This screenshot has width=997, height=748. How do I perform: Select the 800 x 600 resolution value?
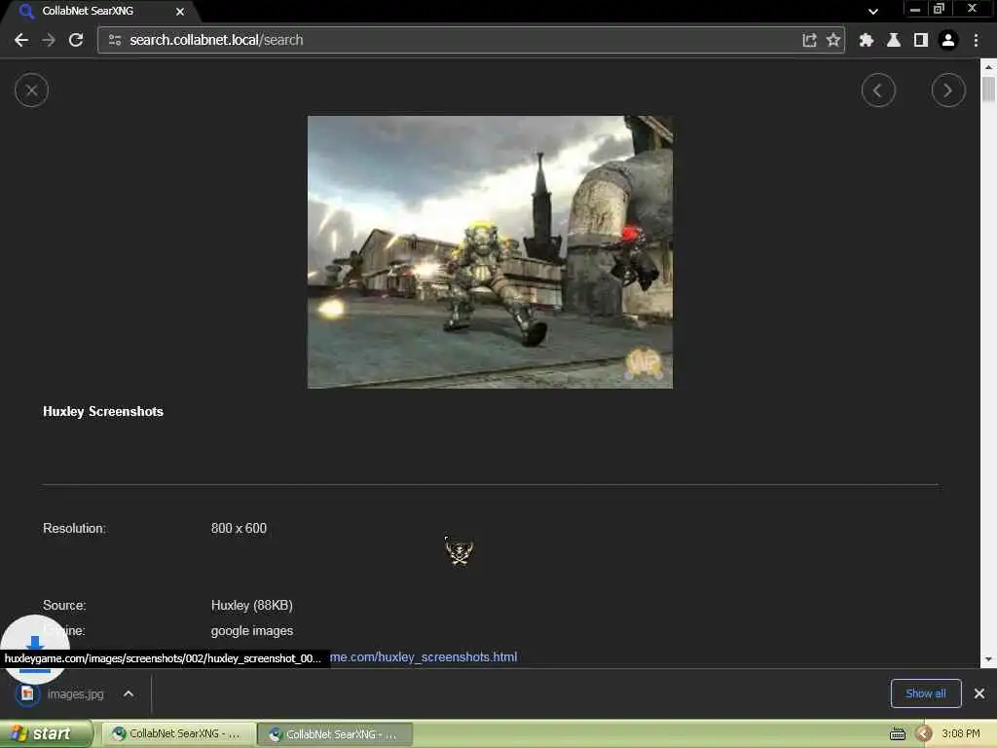(x=240, y=528)
